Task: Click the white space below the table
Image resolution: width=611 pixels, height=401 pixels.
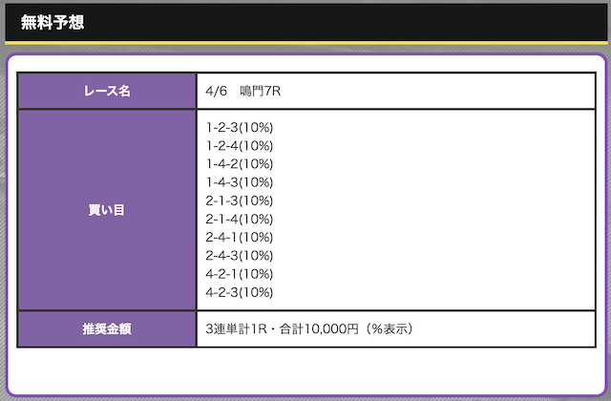Action: point(305,370)
